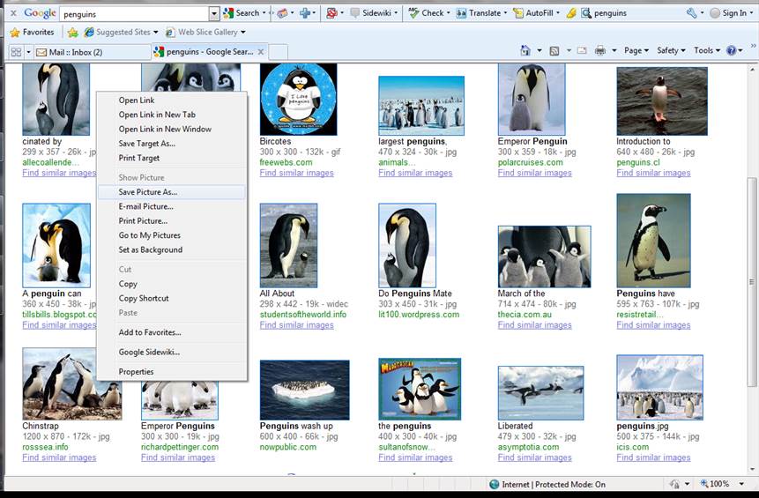
Task: Click the spell Check toolbar button
Action: (x=427, y=13)
